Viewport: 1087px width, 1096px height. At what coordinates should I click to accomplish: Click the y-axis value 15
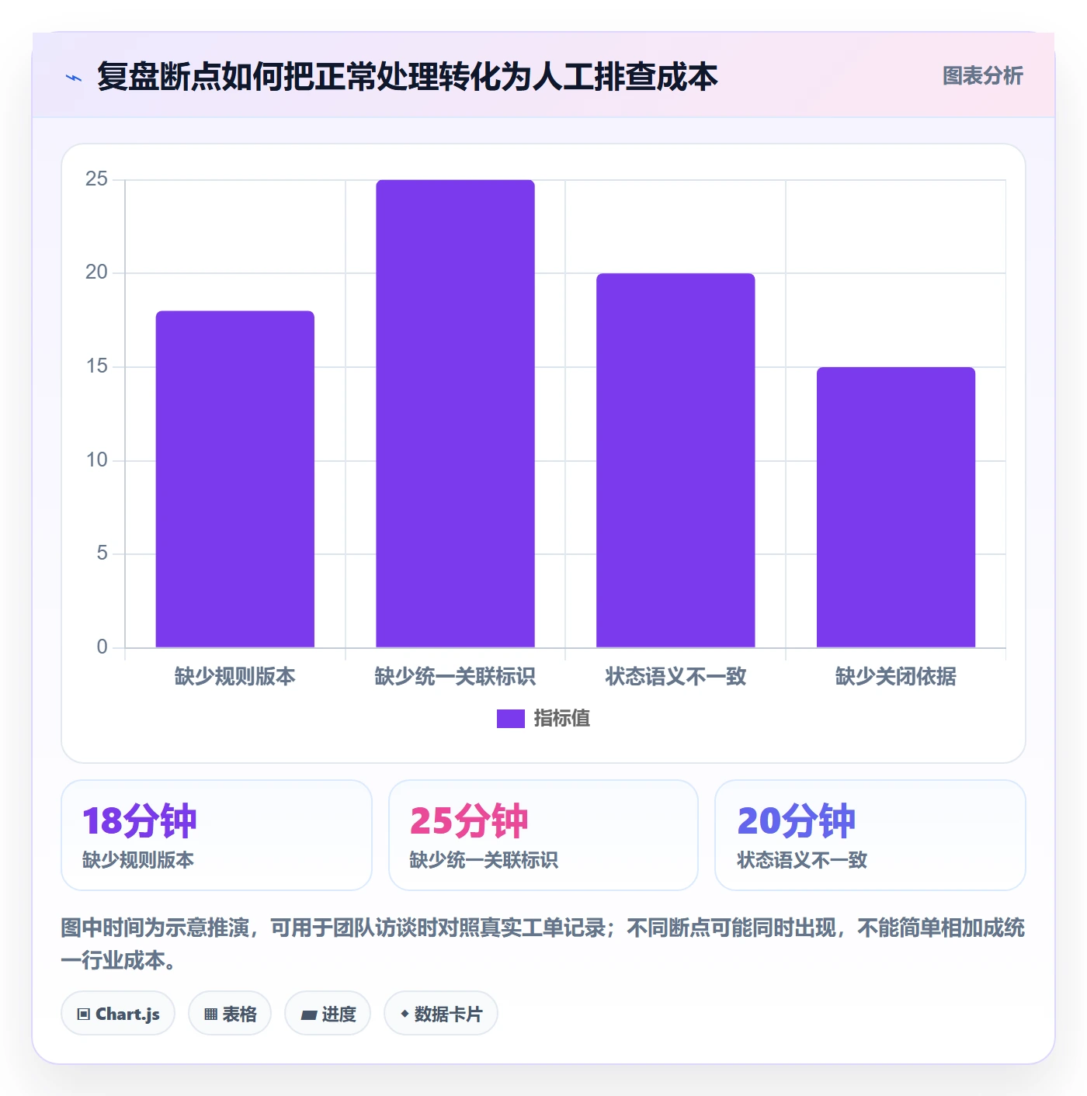pyautogui.click(x=96, y=366)
